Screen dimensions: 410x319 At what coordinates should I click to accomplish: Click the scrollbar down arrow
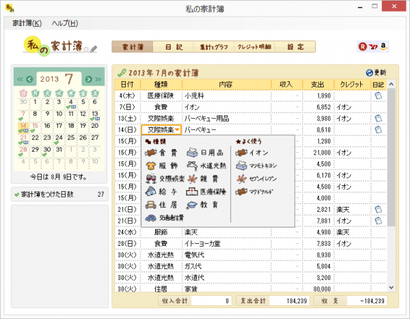click(x=392, y=288)
